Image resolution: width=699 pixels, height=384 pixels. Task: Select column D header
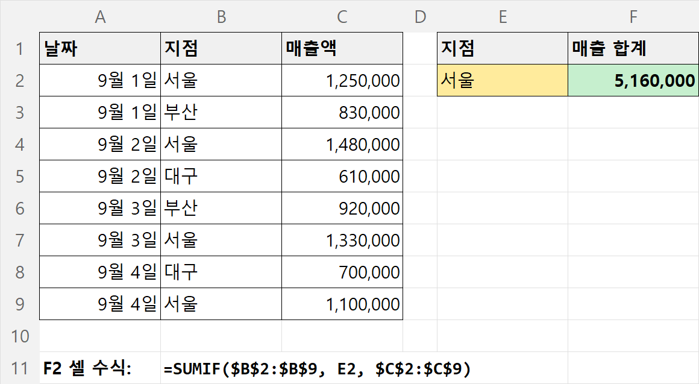[420, 16]
